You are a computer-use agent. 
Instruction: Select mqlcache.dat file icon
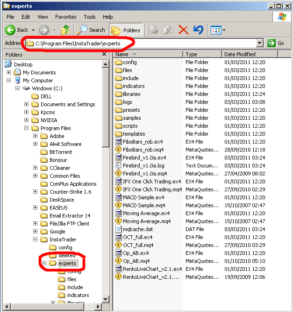119,229
